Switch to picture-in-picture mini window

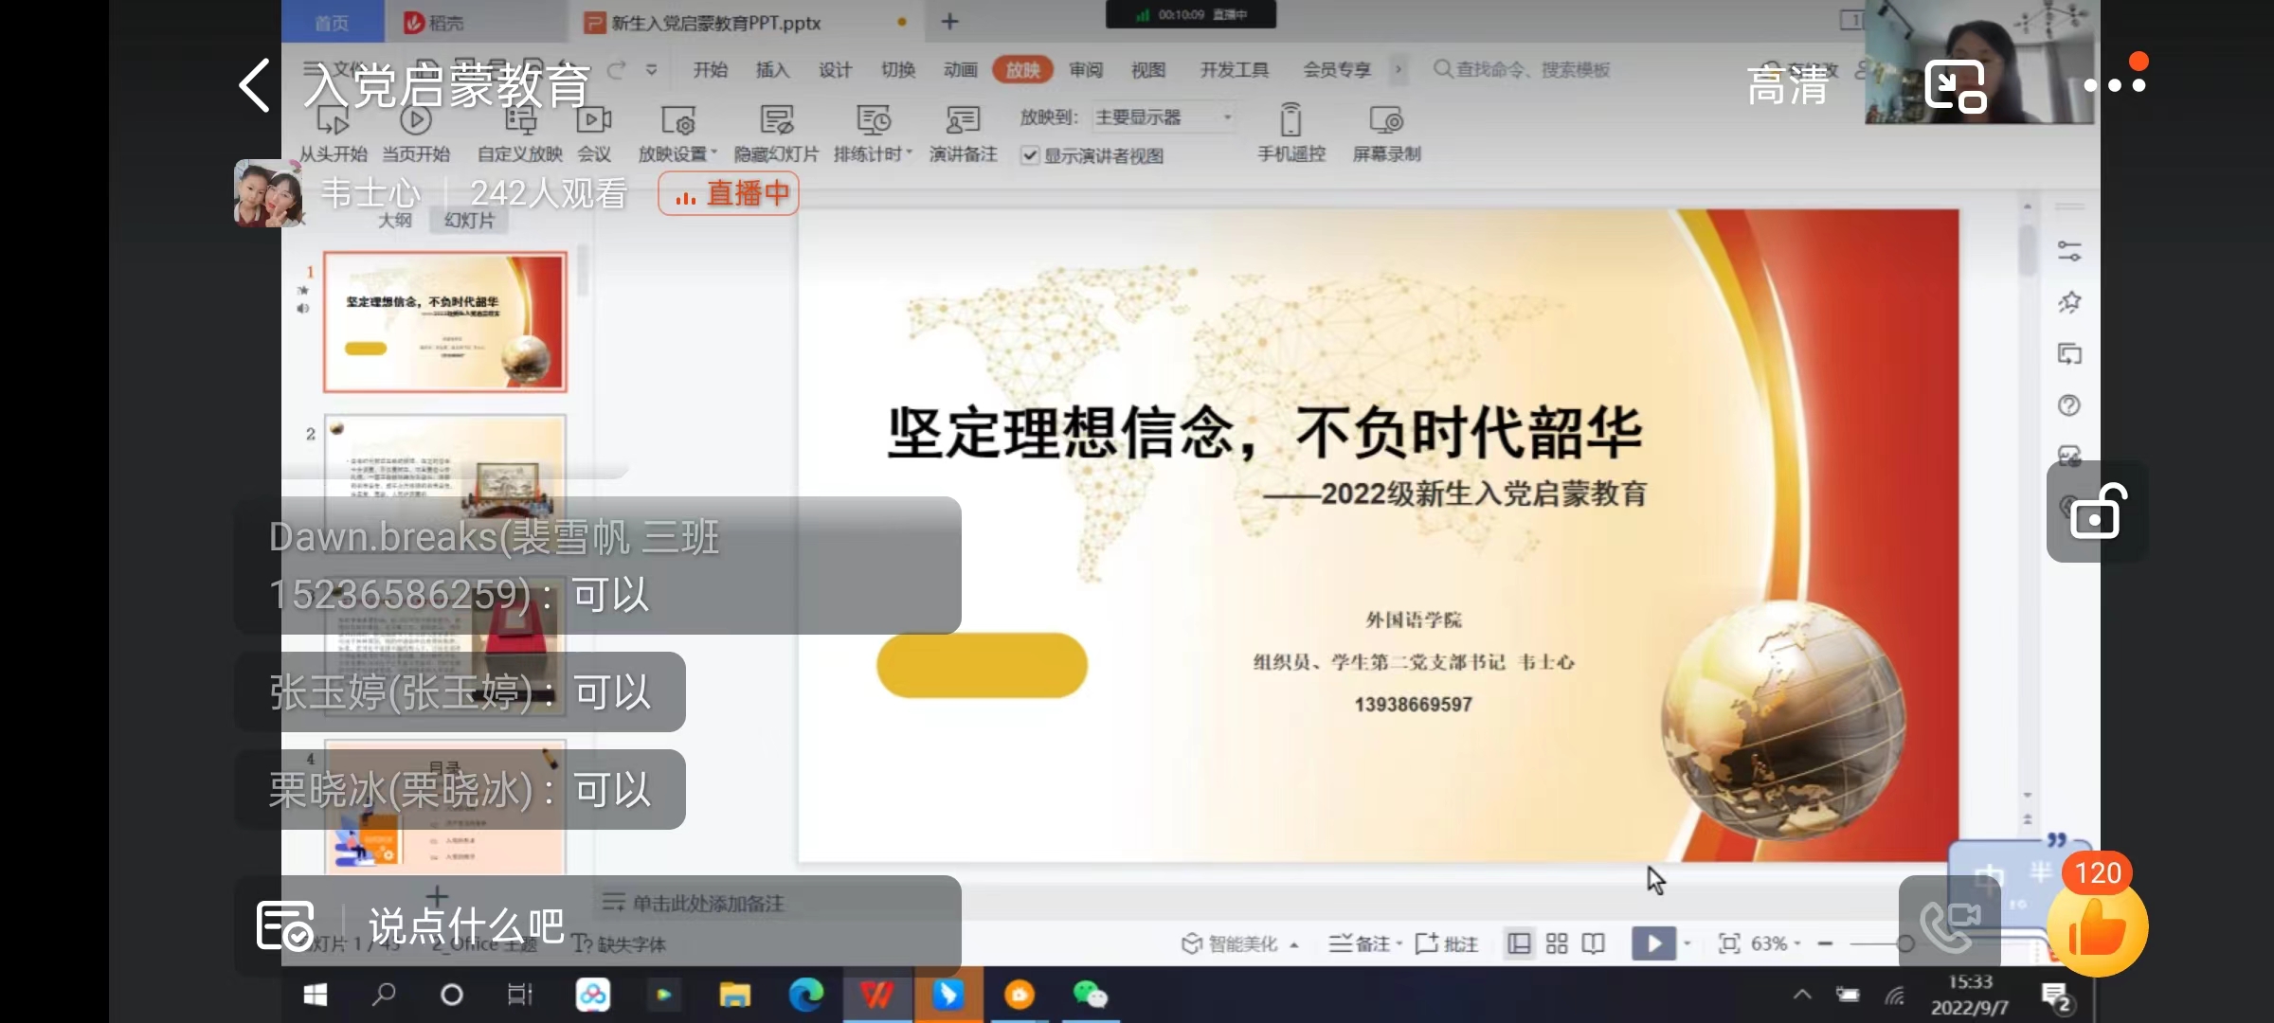click(1955, 85)
